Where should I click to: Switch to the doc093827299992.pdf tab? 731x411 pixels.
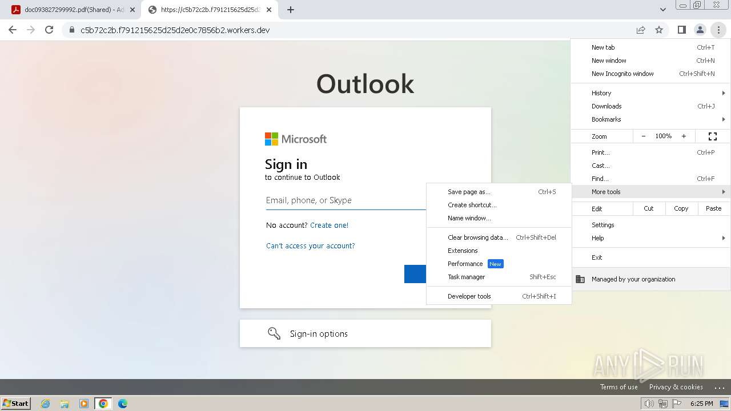click(72, 10)
